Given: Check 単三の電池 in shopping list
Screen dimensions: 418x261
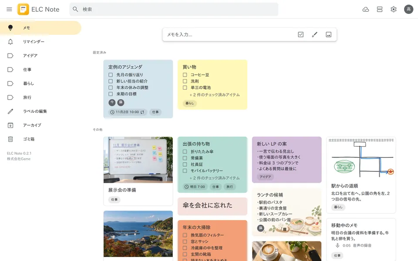Looking at the screenshot, I should coord(185,87).
